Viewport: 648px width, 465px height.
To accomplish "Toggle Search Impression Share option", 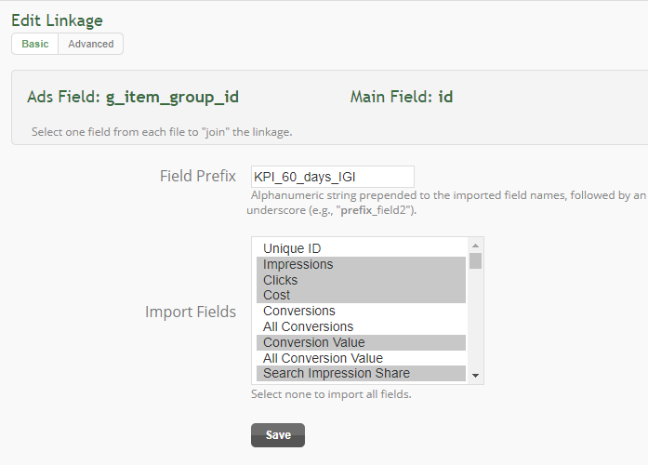I will point(361,373).
